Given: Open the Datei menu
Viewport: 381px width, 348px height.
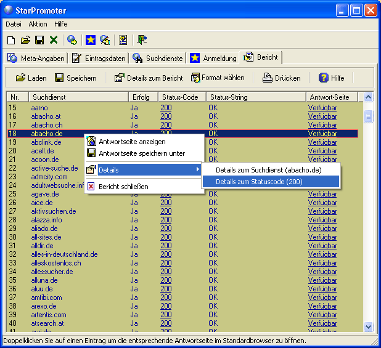Looking at the screenshot, I should click(14, 24).
